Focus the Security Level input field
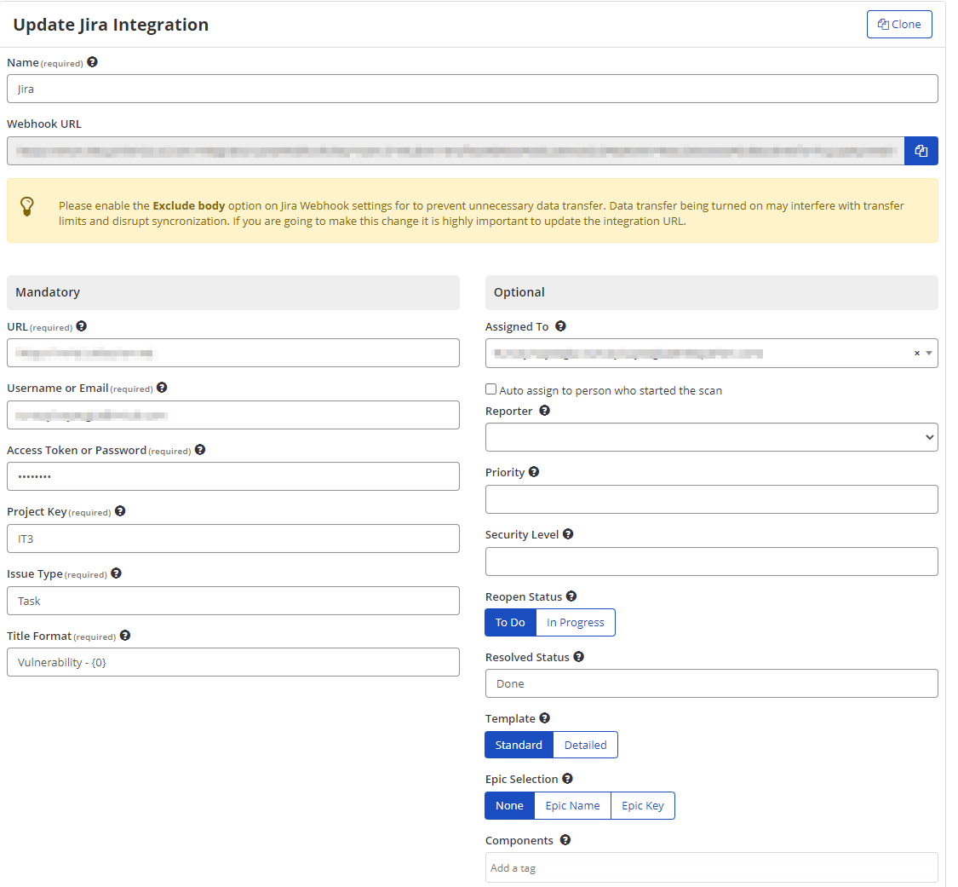 coord(711,562)
